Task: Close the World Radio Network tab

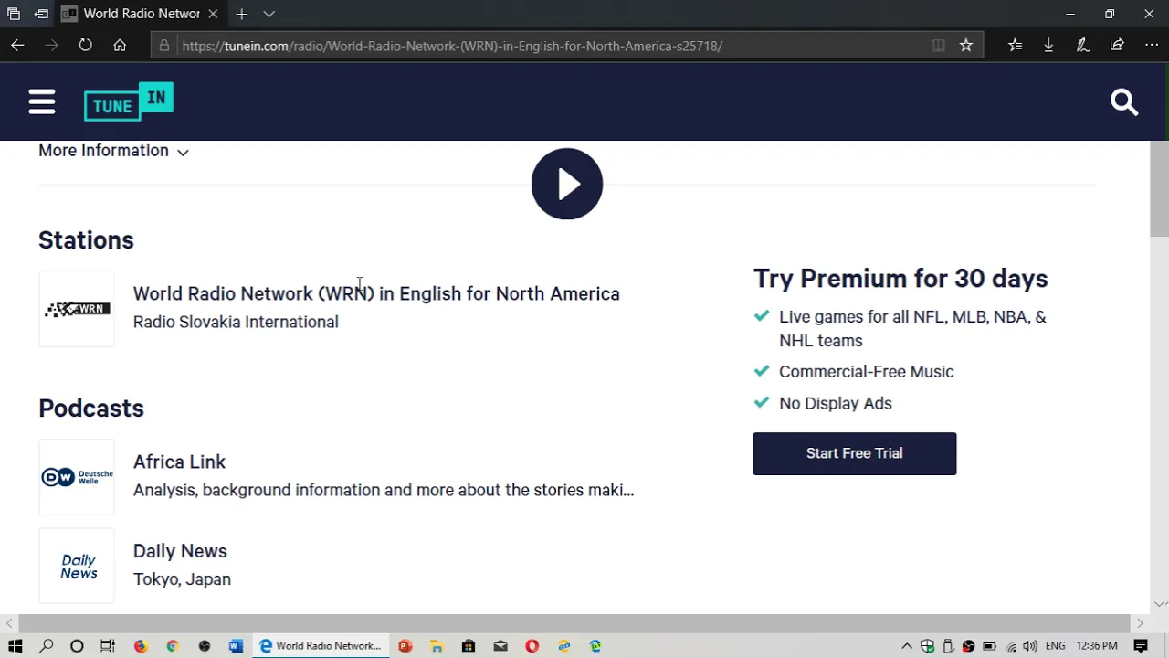Action: click(x=213, y=14)
